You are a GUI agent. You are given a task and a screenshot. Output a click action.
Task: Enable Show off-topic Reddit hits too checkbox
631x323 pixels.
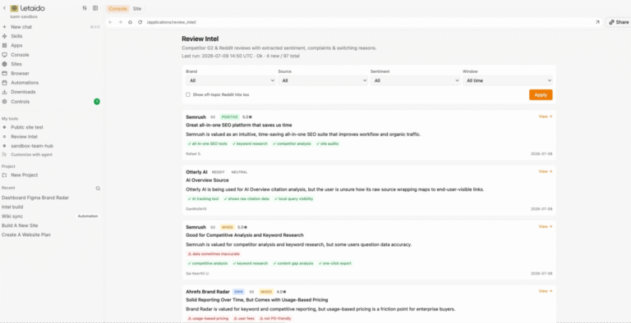tap(188, 95)
